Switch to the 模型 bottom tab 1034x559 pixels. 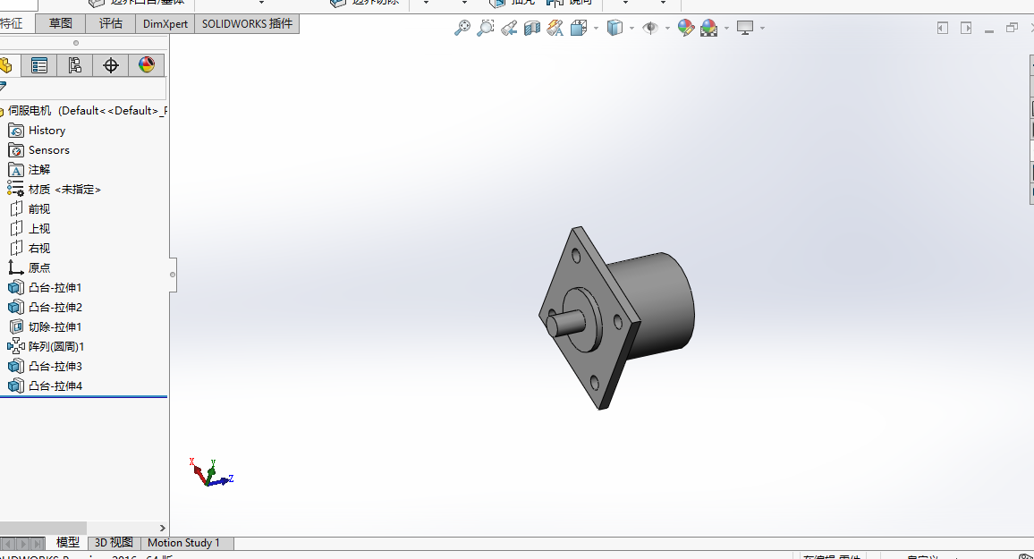pos(66,543)
